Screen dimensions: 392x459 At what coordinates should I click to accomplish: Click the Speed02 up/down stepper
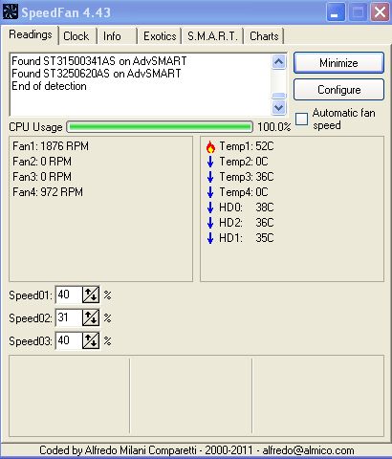[91, 317]
